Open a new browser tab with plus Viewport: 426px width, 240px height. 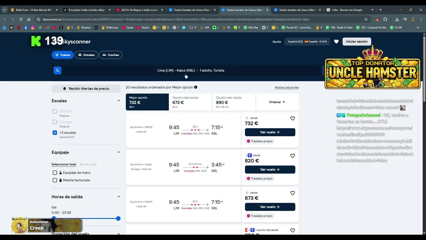coord(380,10)
